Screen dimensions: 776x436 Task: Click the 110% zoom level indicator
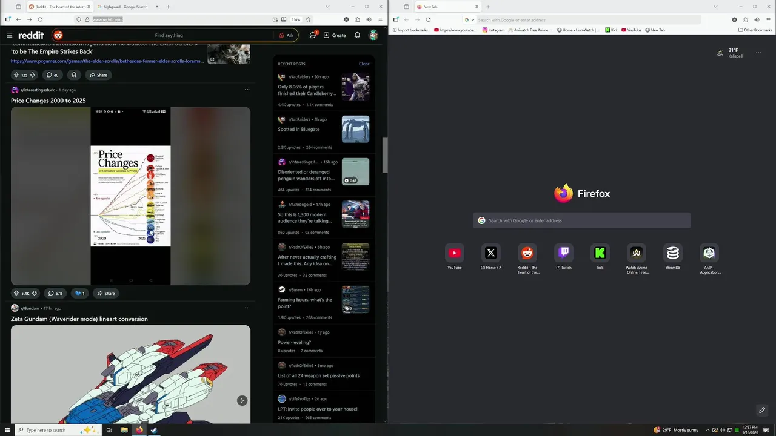(296, 19)
